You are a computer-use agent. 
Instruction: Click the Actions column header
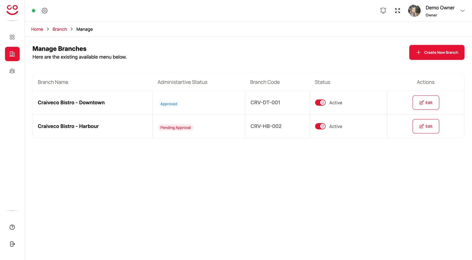[x=425, y=82]
